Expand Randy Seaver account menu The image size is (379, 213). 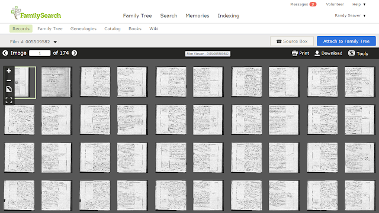pyautogui.click(x=350, y=15)
